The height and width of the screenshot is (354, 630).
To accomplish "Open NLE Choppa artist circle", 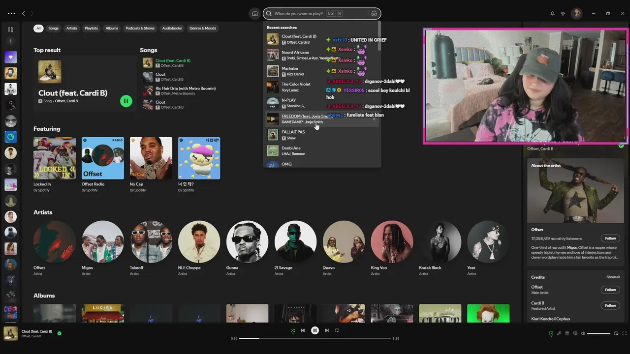I will click(199, 241).
